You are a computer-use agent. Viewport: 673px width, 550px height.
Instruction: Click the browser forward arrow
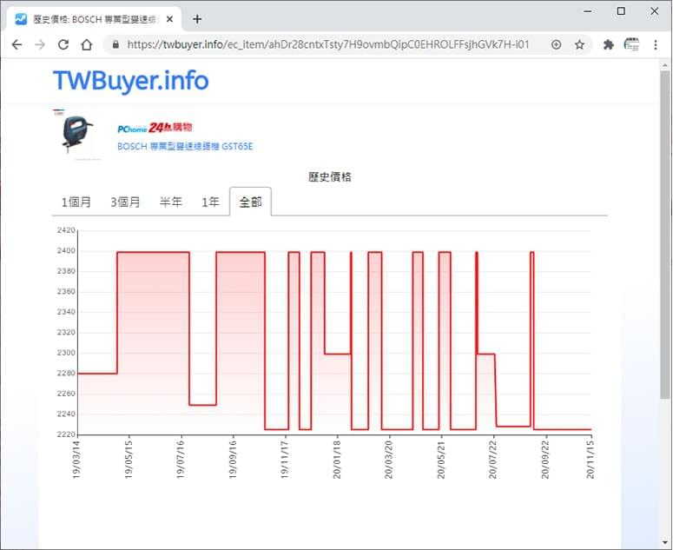pos(40,44)
